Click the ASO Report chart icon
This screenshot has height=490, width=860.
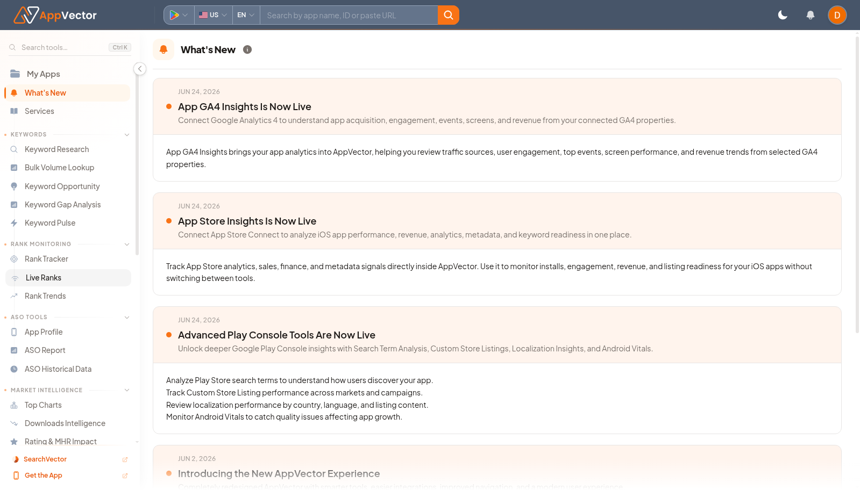14,350
